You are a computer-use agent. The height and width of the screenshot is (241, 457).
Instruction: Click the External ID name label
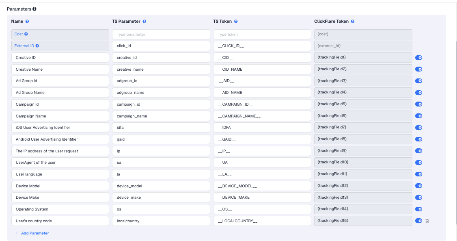pos(24,46)
